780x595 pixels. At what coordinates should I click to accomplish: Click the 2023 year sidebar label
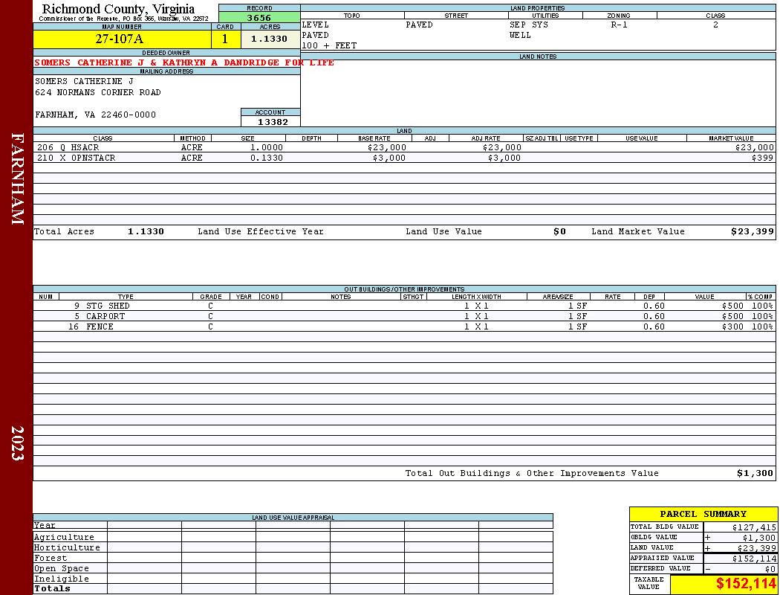17,443
